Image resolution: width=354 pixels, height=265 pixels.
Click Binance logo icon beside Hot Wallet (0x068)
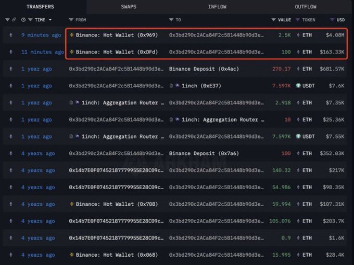[71, 255]
